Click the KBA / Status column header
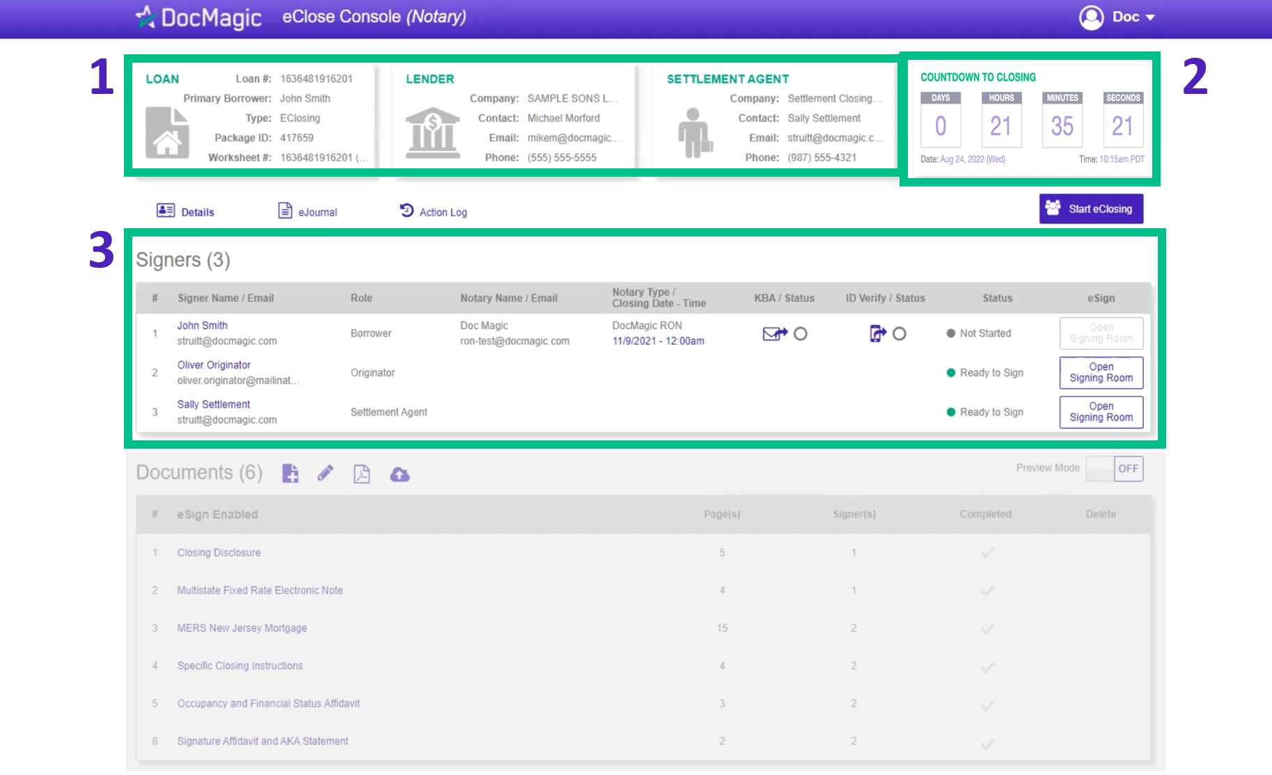Image resolution: width=1272 pixels, height=775 pixels. [784, 298]
